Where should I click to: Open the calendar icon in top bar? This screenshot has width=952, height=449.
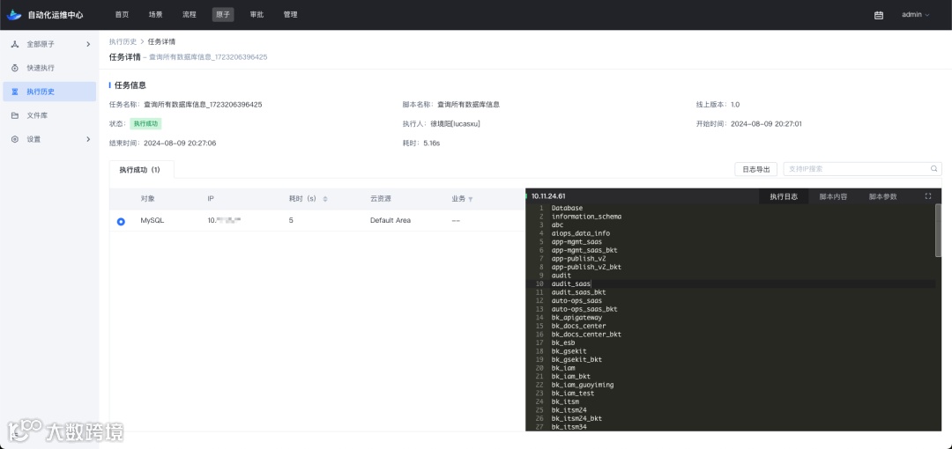[x=879, y=15]
